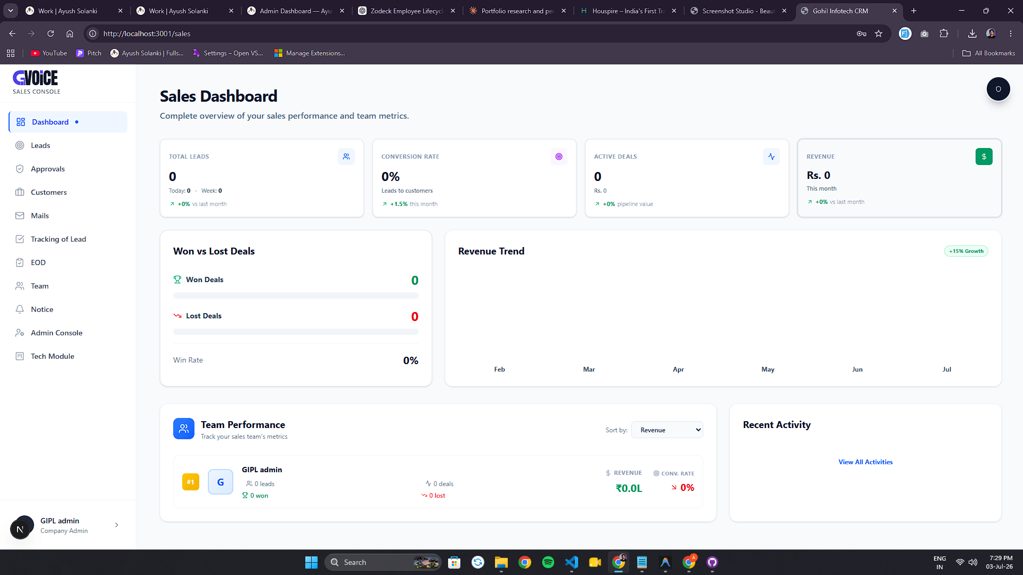Screen dimensions: 1023x575
Task: Click the Jul label on Revenue Trend
Action: 947,369
